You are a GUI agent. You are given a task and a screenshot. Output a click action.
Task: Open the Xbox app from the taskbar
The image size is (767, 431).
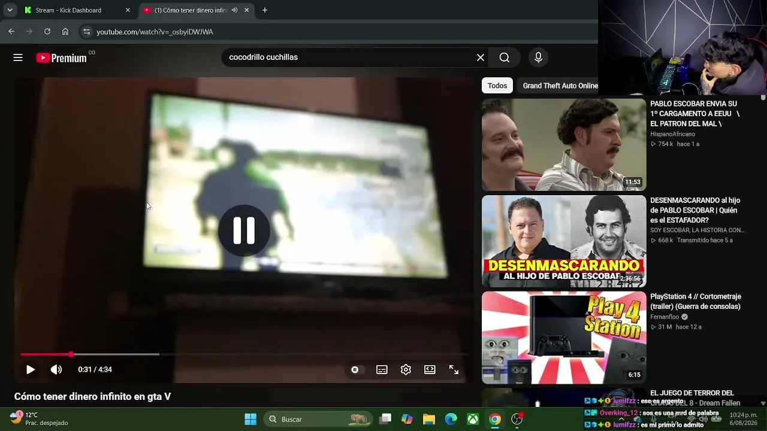(473, 419)
